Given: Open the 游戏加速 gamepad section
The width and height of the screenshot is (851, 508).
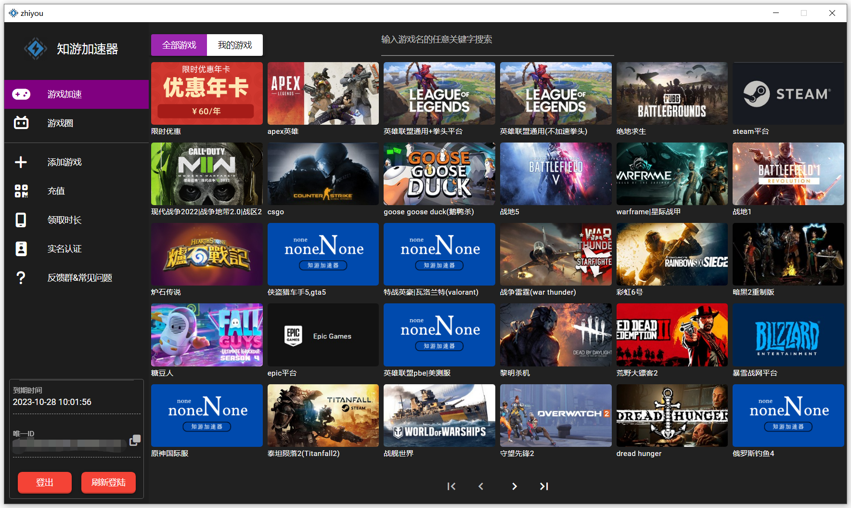Looking at the screenshot, I should (x=77, y=94).
